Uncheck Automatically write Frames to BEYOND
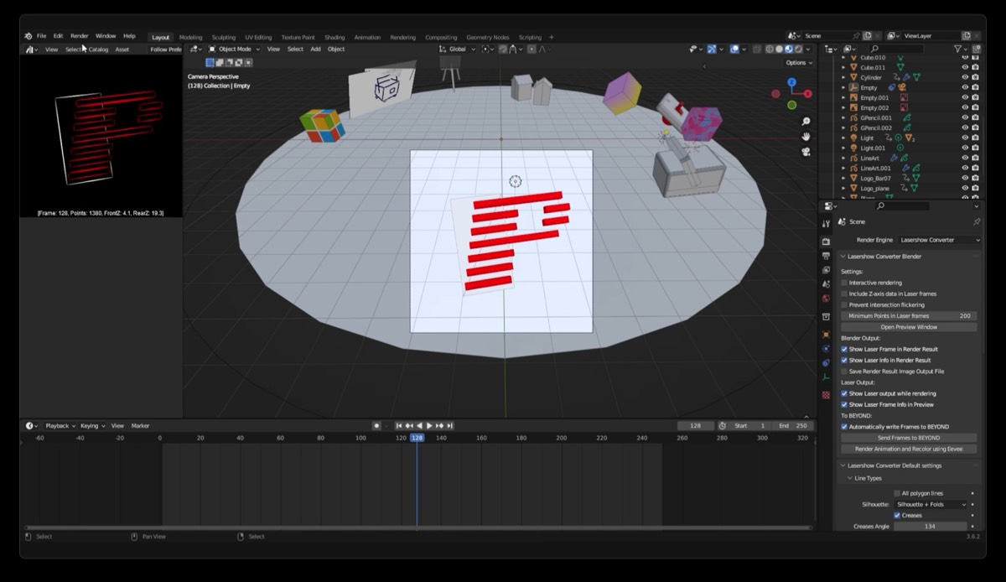 [844, 426]
